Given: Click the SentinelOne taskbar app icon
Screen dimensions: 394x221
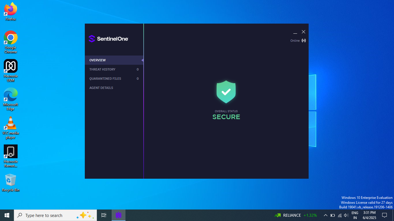Looking at the screenshot, I should [x=119, y=215].
